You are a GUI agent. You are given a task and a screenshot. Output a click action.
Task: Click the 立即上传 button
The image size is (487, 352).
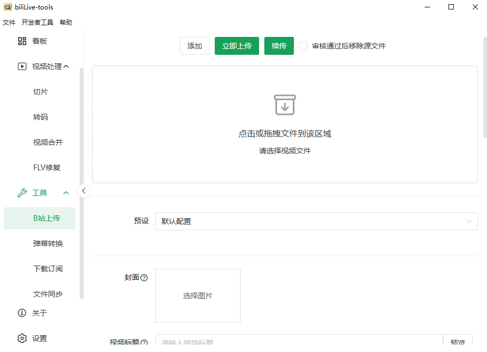[x=237, y=46]
